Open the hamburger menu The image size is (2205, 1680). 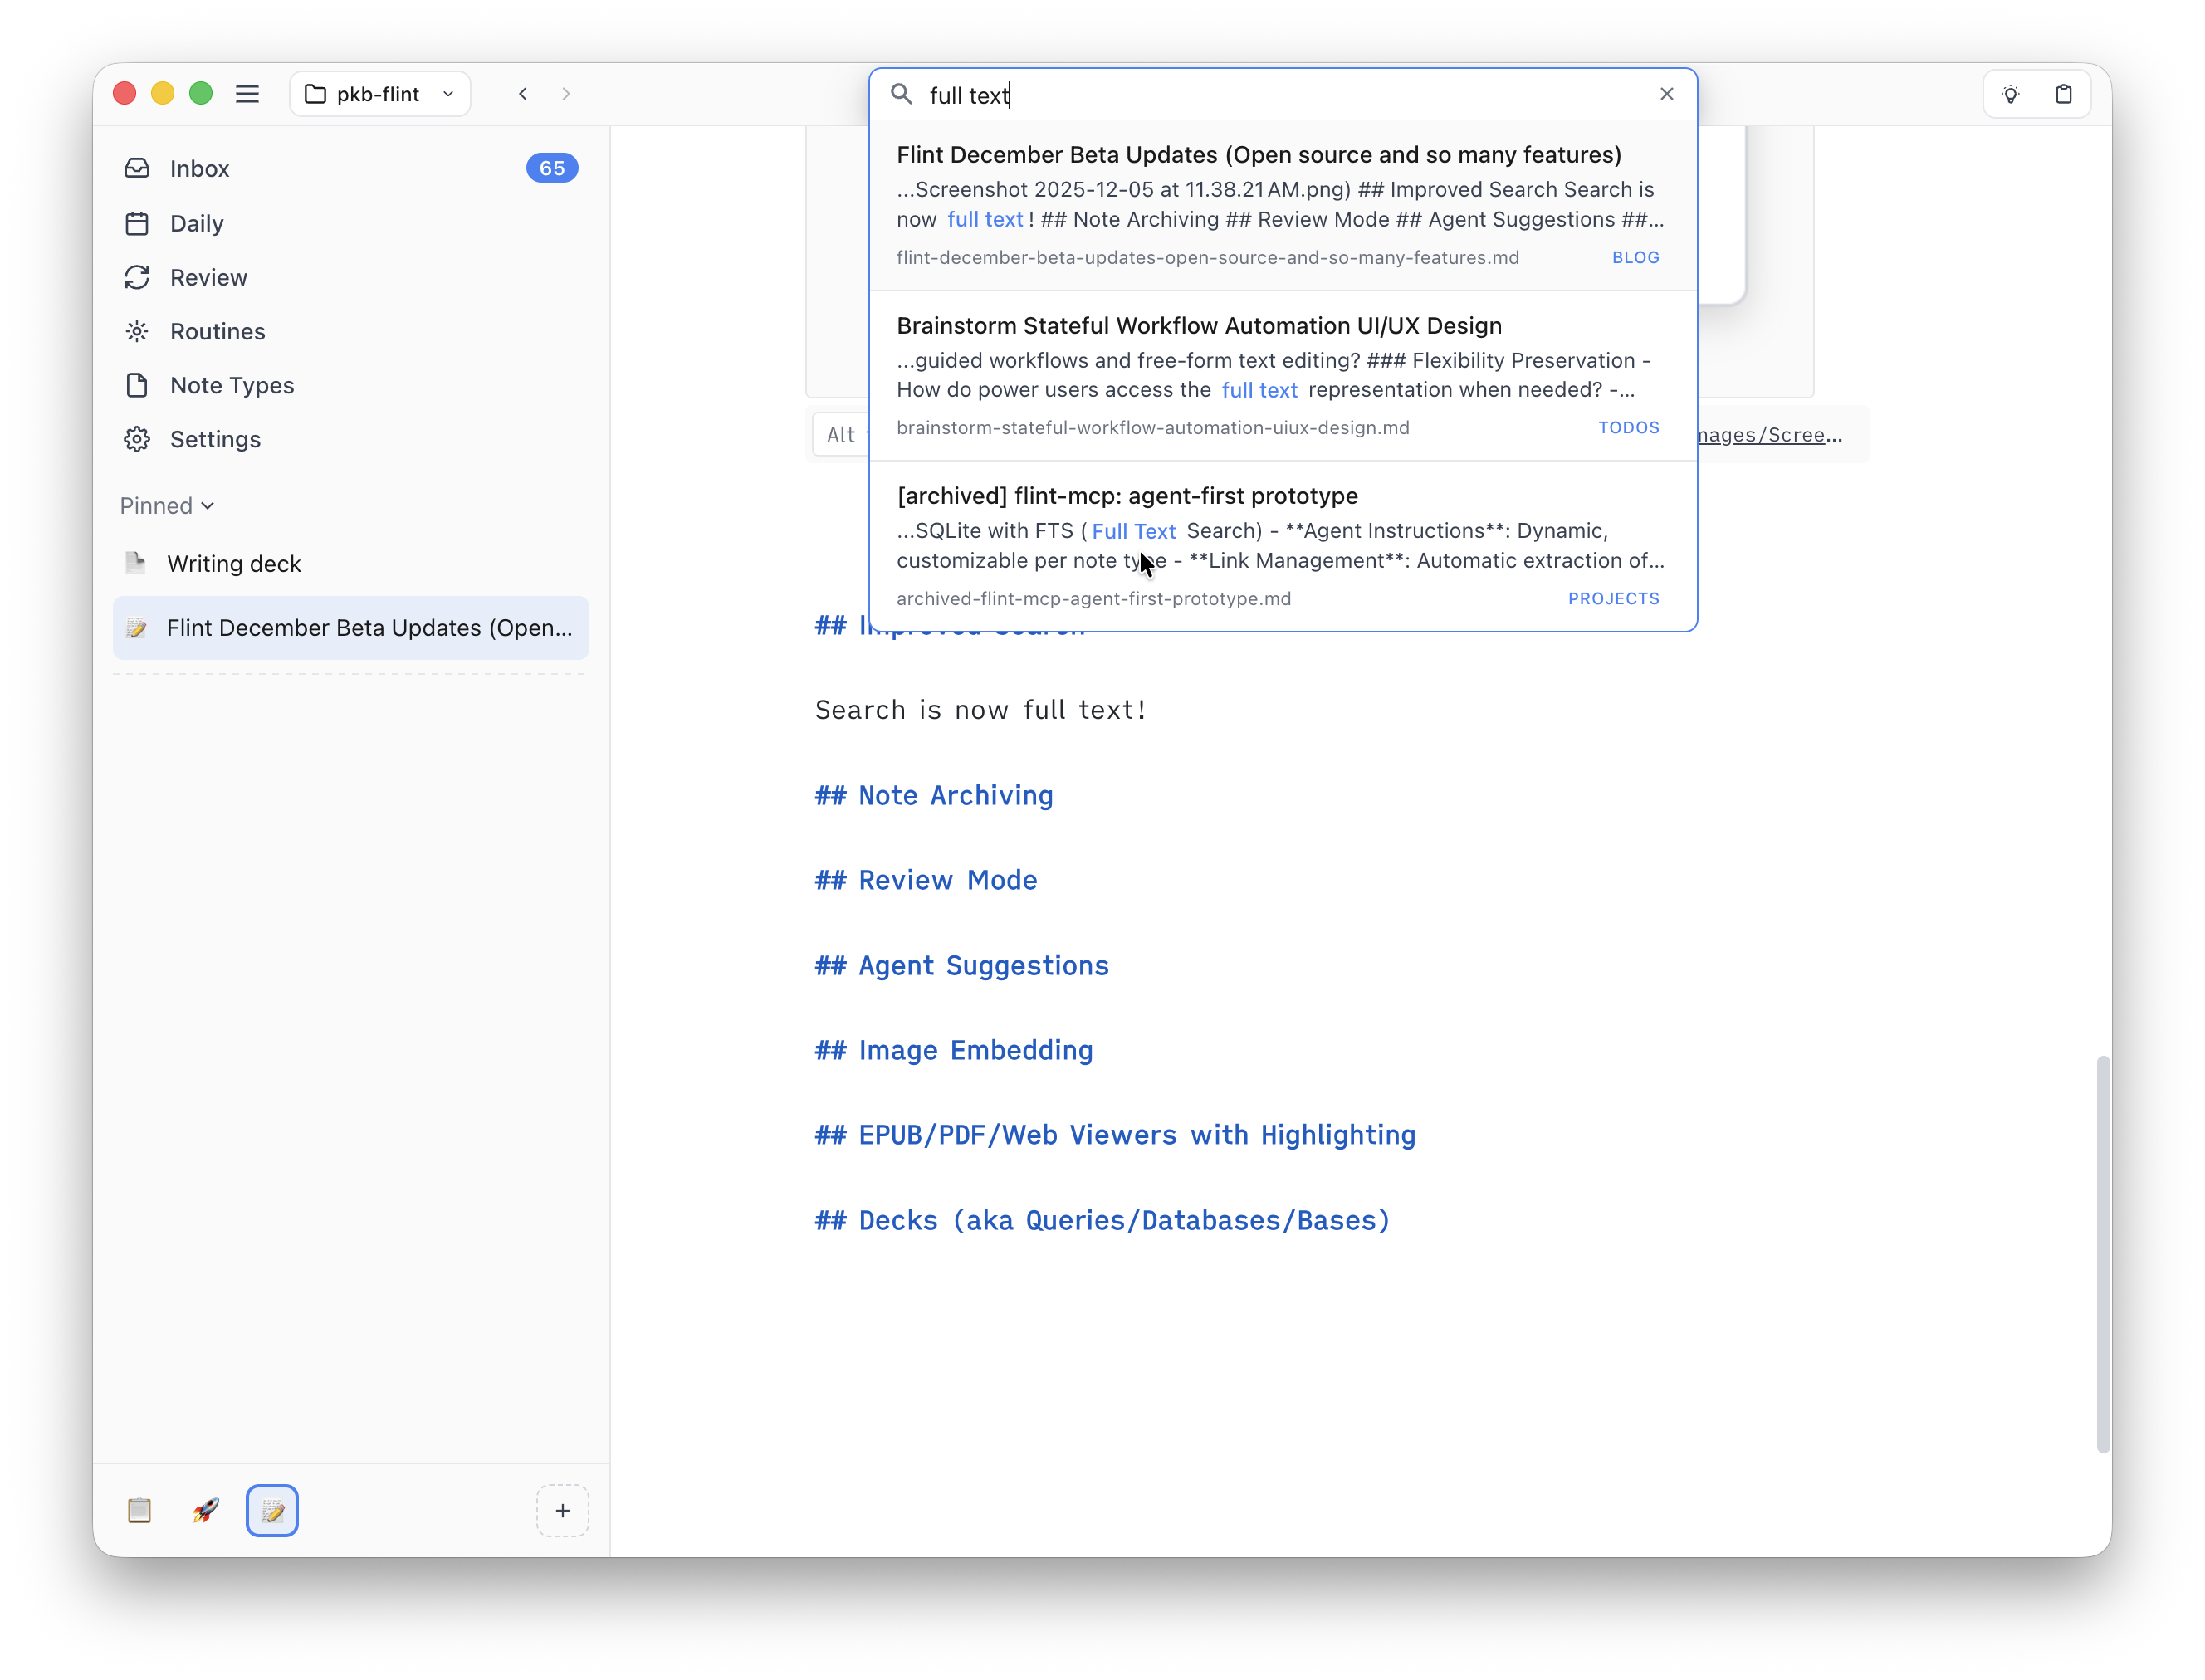point(248,93)
